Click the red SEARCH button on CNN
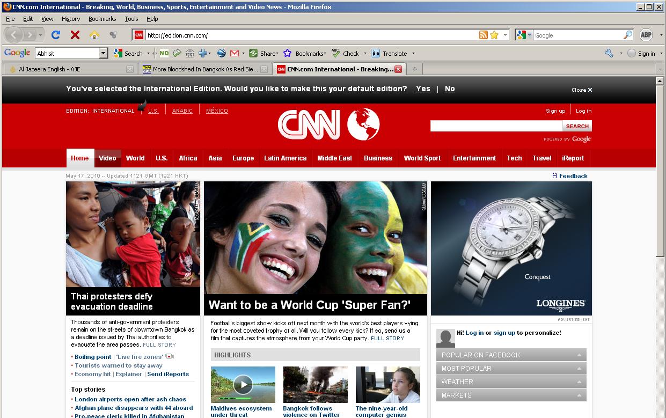Screen dimensions: 666x418 coord(577,126)
